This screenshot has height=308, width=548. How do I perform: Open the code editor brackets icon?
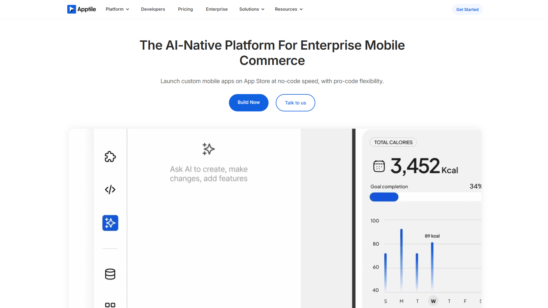110,190
